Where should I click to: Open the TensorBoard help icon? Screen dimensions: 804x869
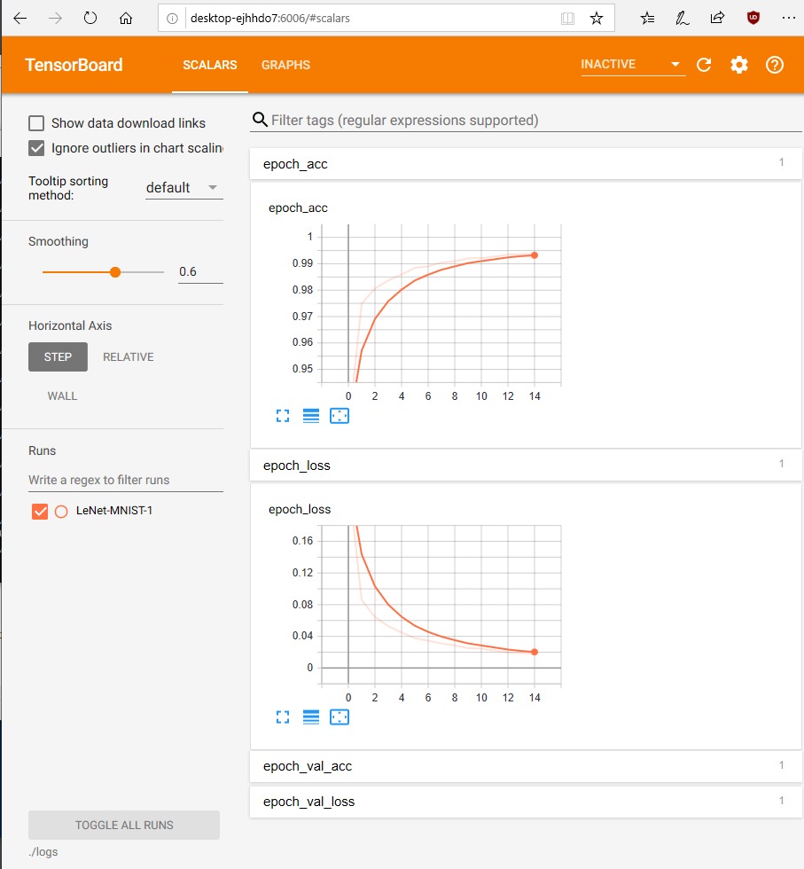(x=775, y=65)
